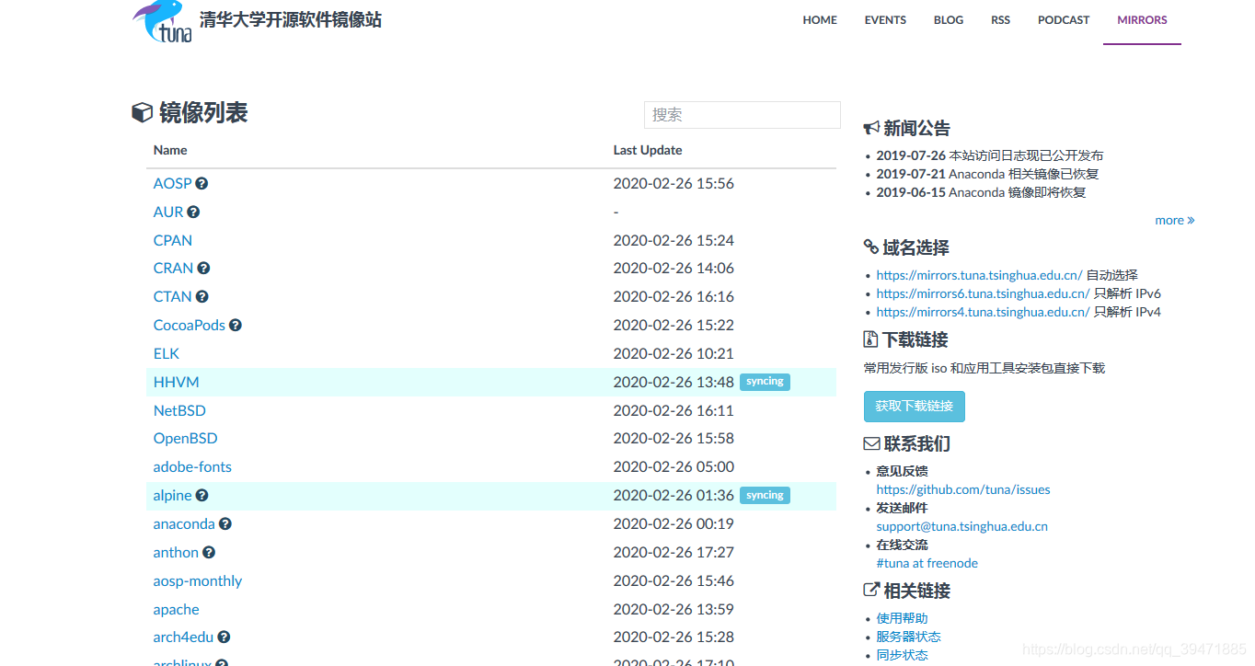Open help icon next to CRAN

203,269
